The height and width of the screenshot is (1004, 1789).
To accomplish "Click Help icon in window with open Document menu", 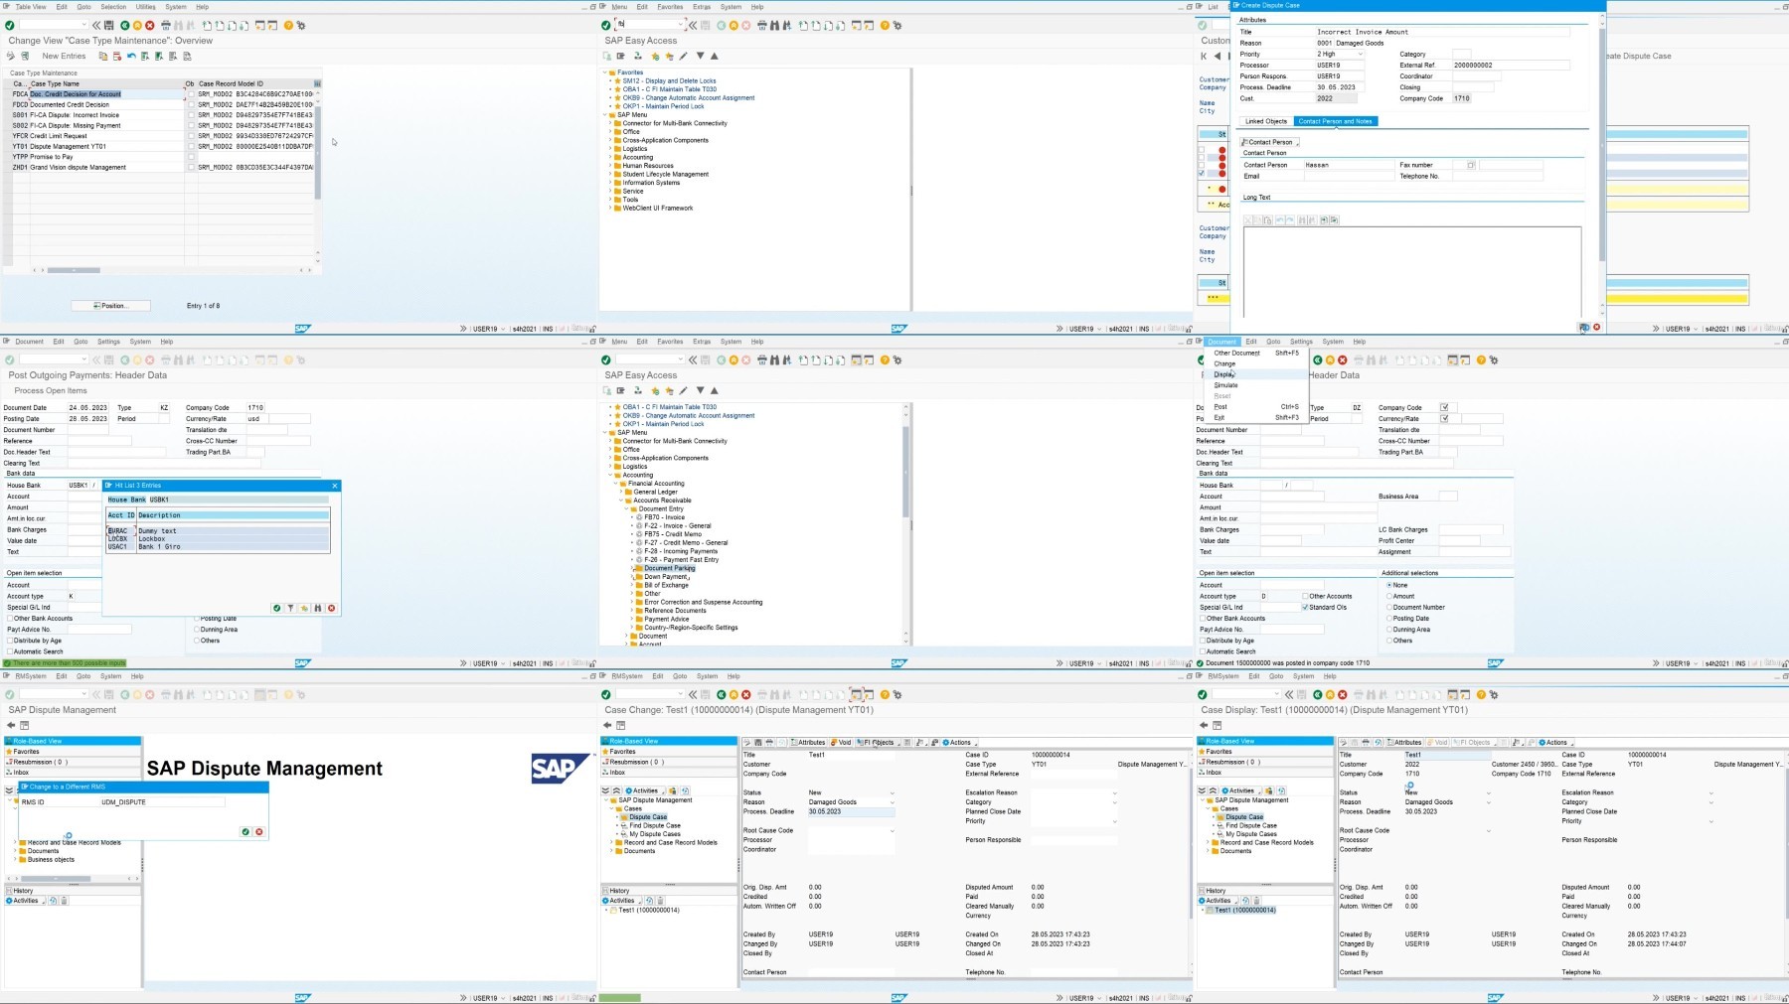I will 1481,359.
